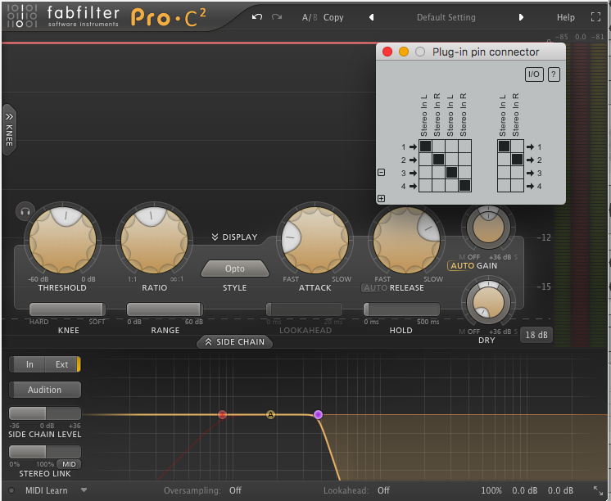Click the Stereo Link slider
Viewport: 611px width, 501px height.
pos(45,452)
